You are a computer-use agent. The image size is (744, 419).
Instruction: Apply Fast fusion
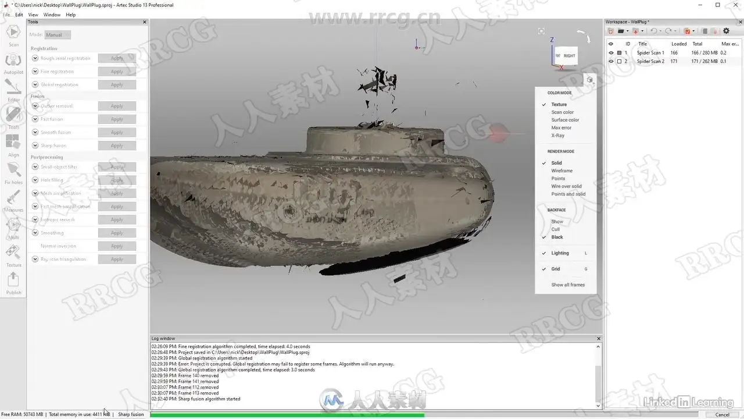pyautogui.click(x=117, y=119)
